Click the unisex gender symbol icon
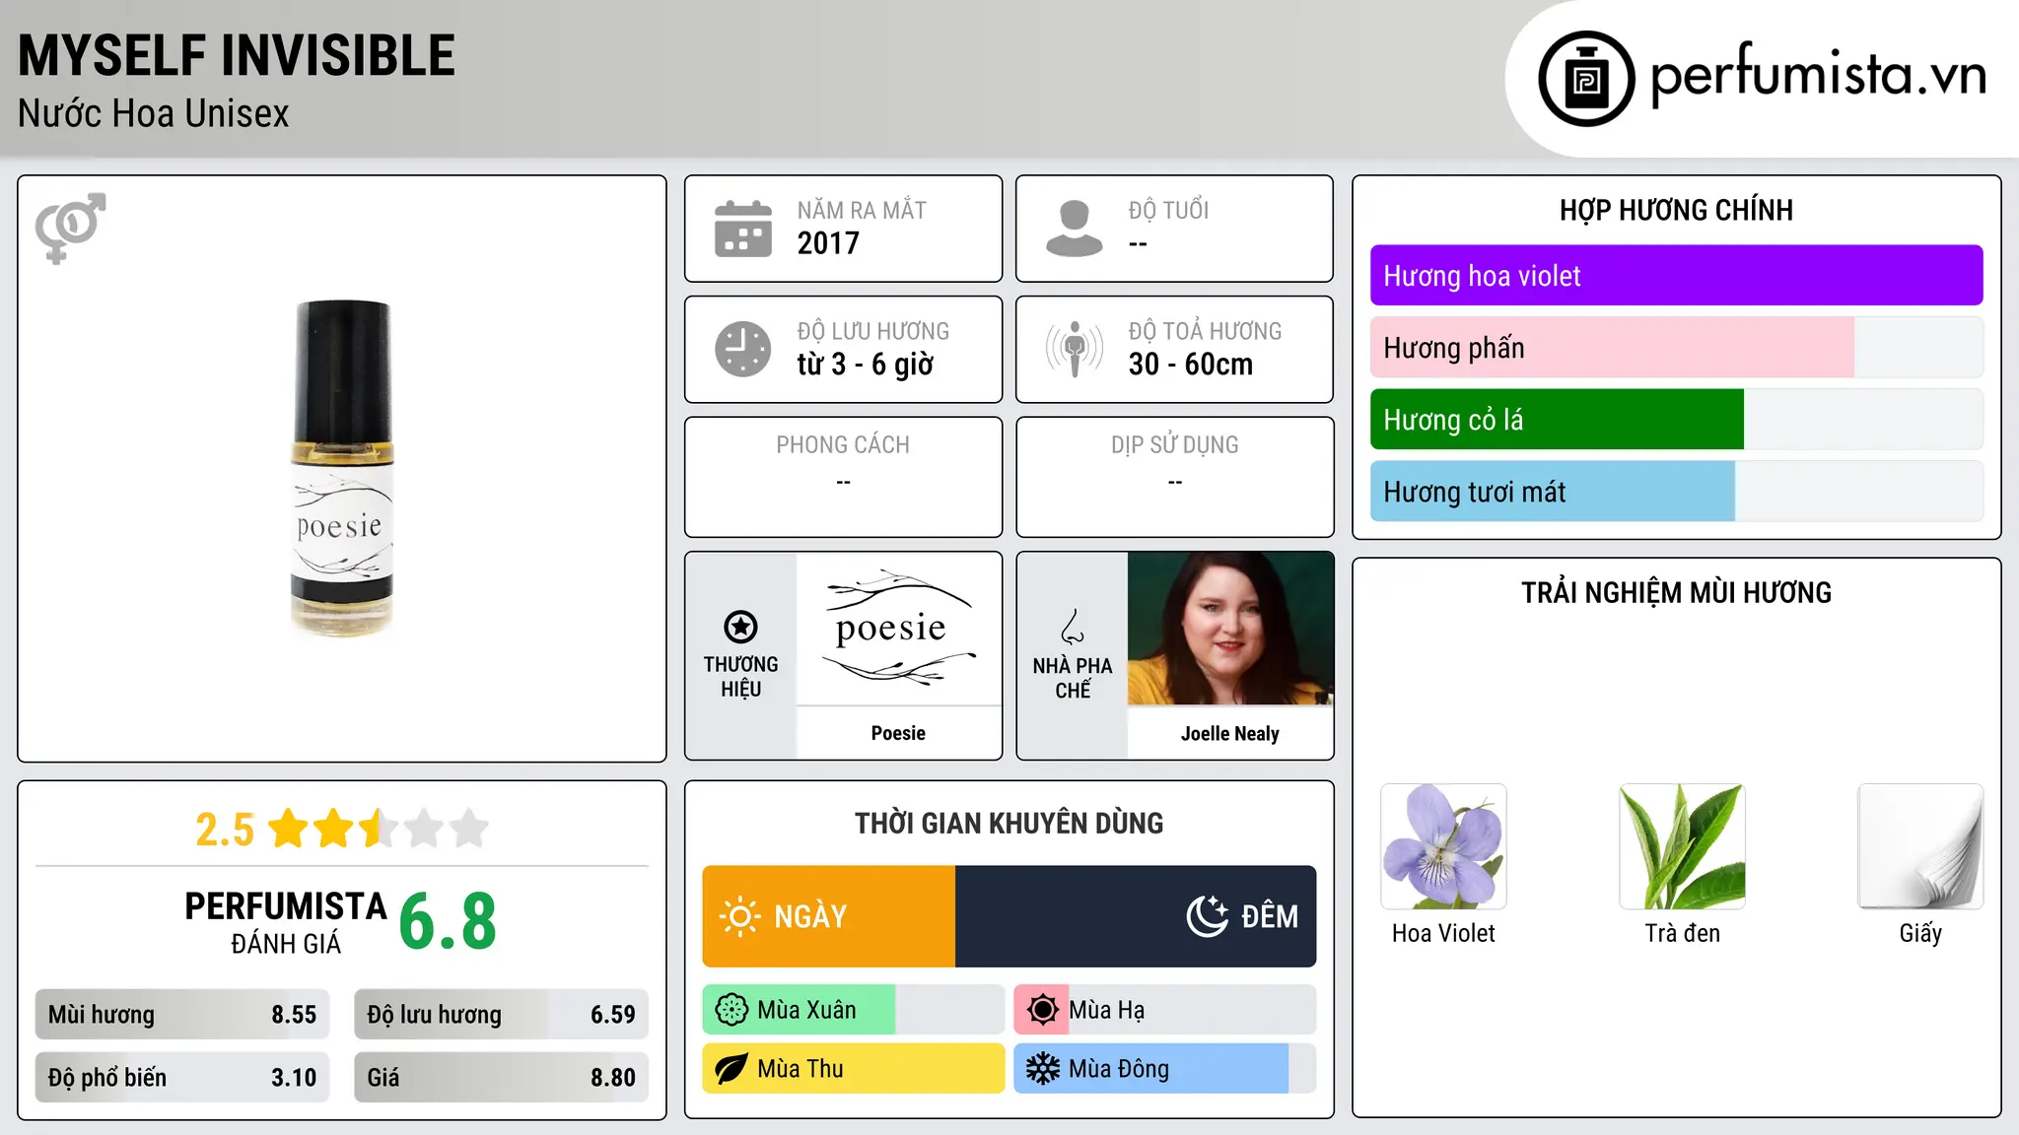Screen dimensions: 2019x1135 70,229
